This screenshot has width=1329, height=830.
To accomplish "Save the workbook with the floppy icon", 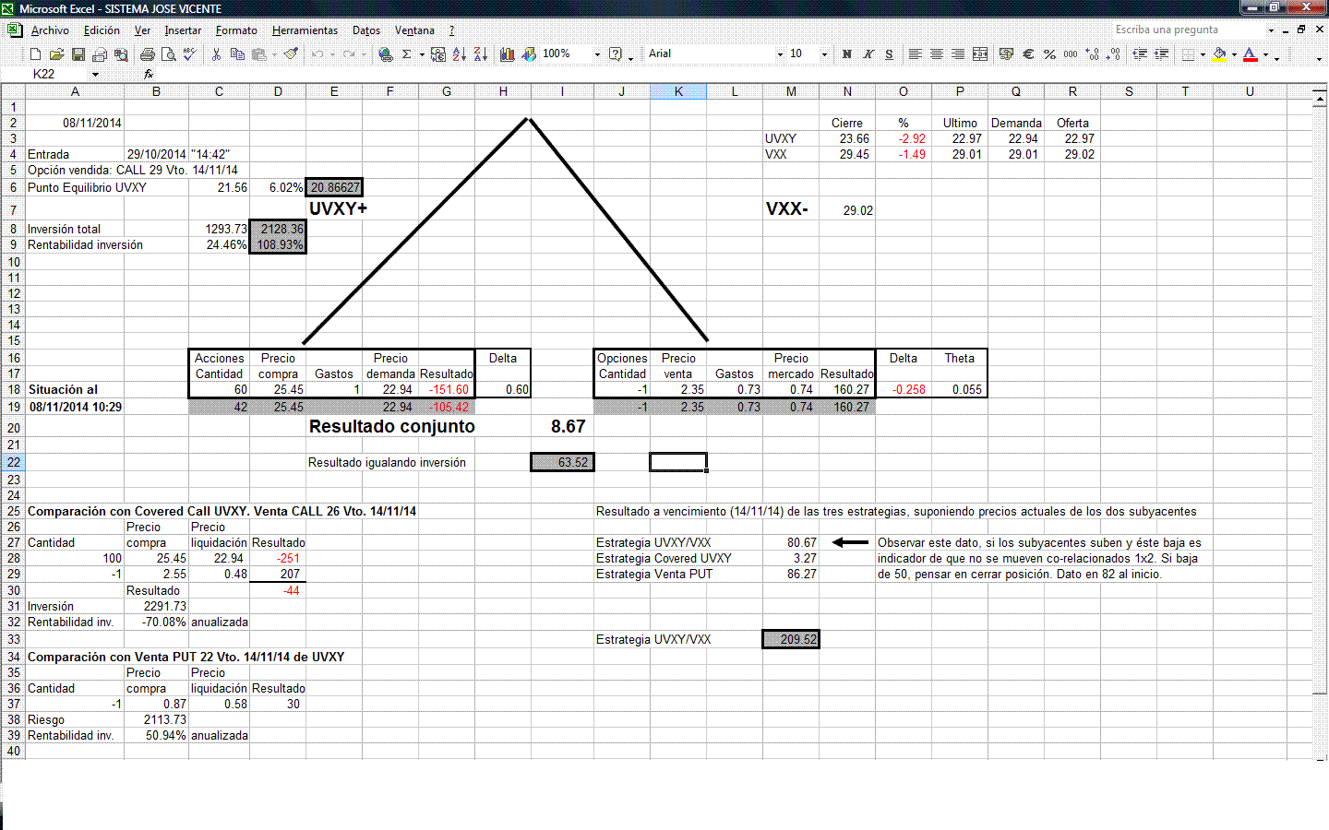I will click(78, 54).
